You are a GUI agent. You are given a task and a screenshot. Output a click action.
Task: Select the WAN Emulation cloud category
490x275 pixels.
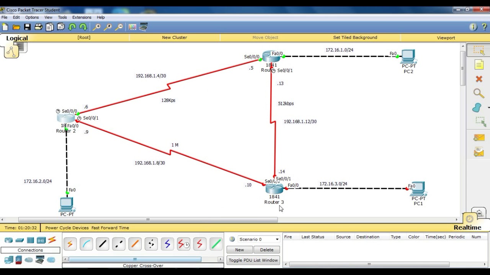29,260
